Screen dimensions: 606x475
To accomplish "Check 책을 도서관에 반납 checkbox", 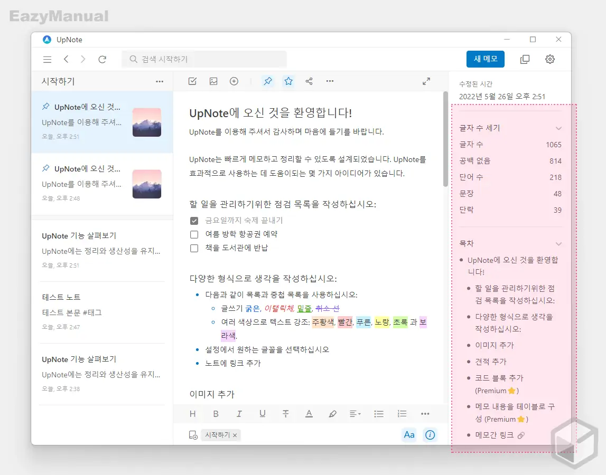I will 194,248.
